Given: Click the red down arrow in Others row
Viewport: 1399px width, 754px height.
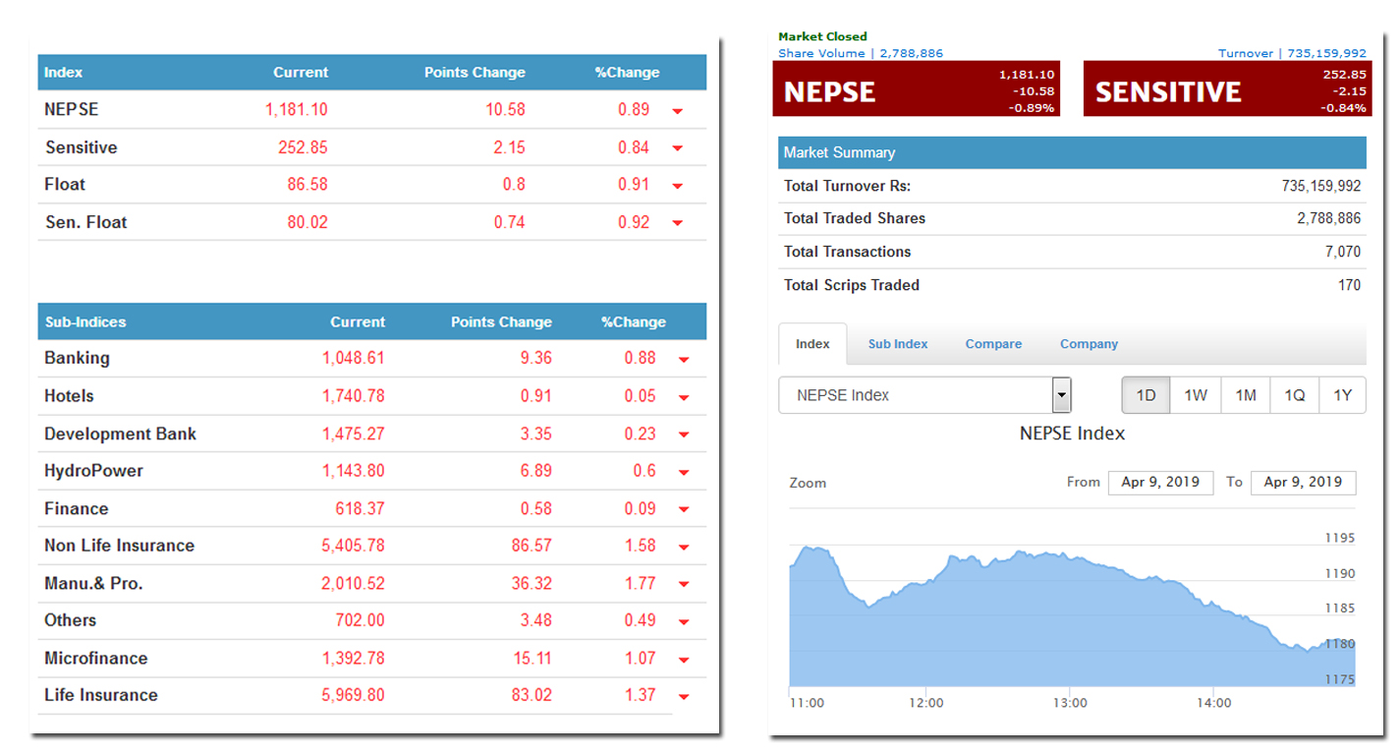Looking at the screenshot, I should coord(684,622).
